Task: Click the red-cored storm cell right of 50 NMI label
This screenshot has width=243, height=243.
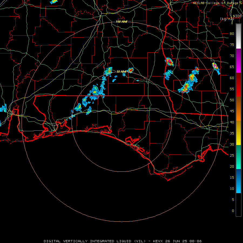Action: [x=130, y=70]
